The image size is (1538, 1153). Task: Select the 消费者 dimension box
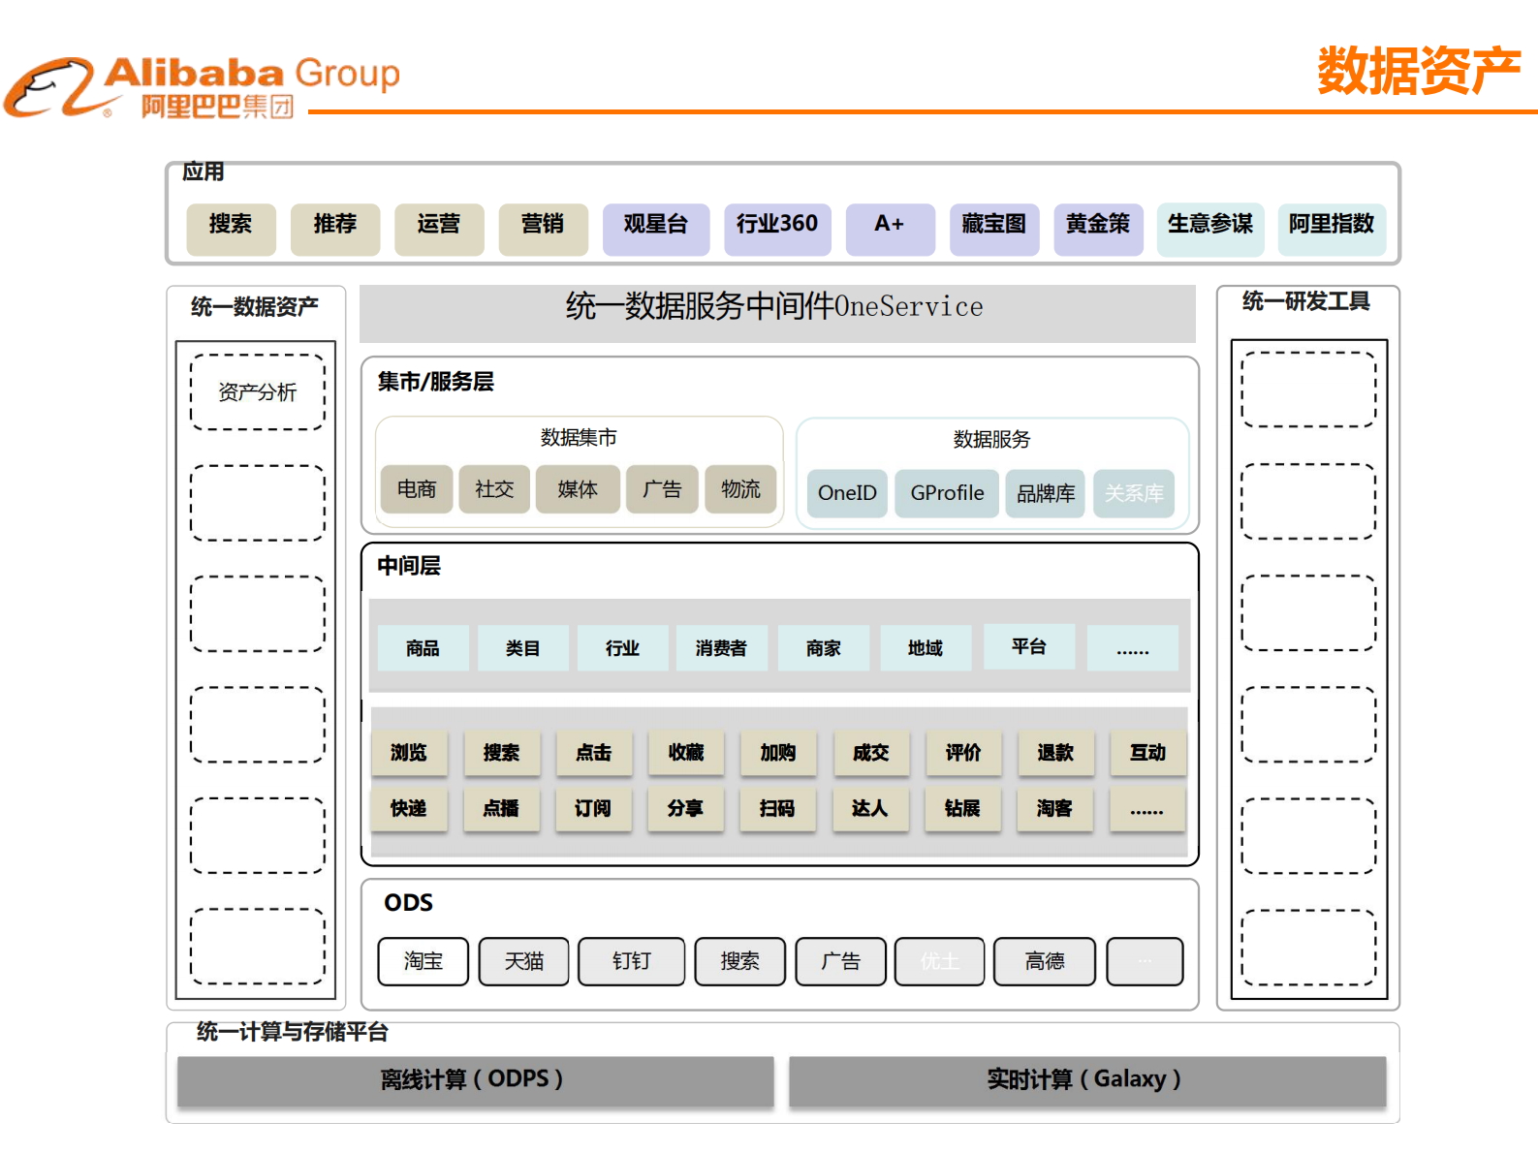722,648
